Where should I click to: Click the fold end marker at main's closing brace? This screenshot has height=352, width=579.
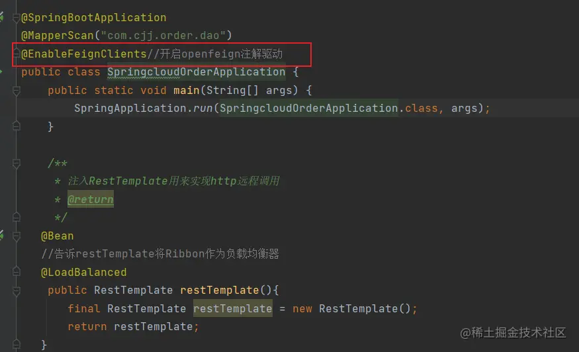click(x=17, y=126)
